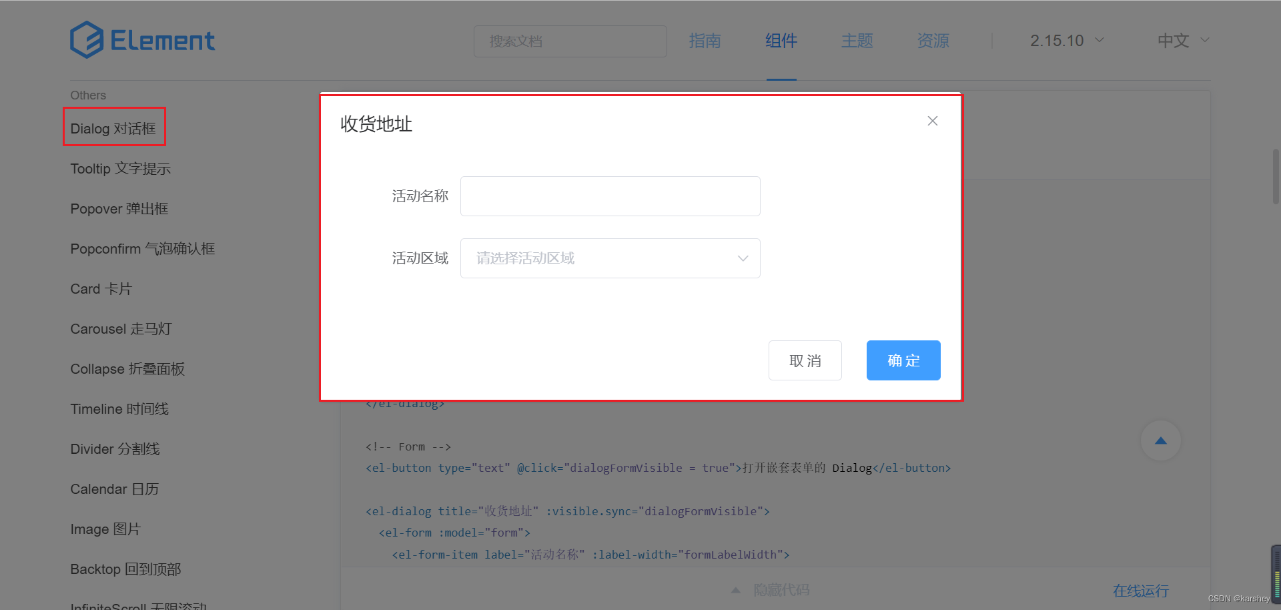Click the 取消 button

coord(805,360)
